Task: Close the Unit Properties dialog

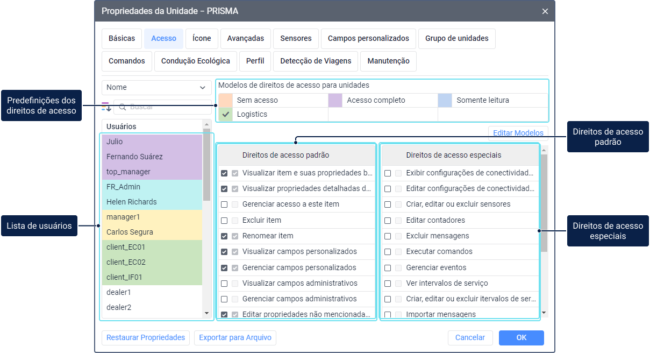Action: (x=545, y=11)
